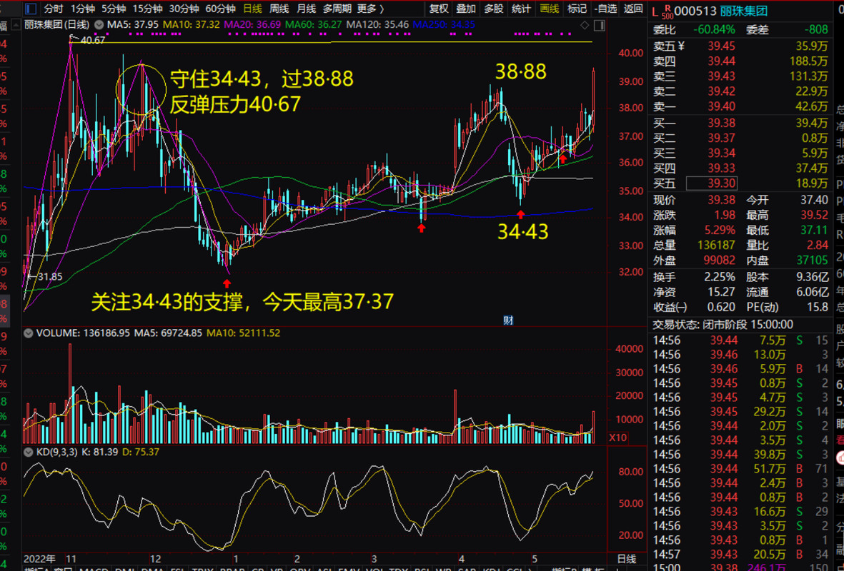Click the ¥ icon next to 卖五
844x571 pixels.
[682, 46]
